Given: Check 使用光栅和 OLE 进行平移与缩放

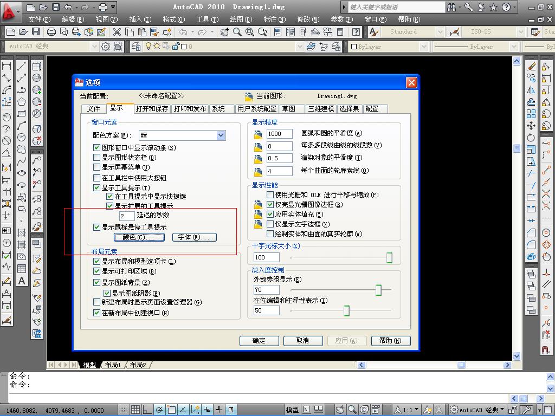Looking at the screenshot, I should point(270,194).
